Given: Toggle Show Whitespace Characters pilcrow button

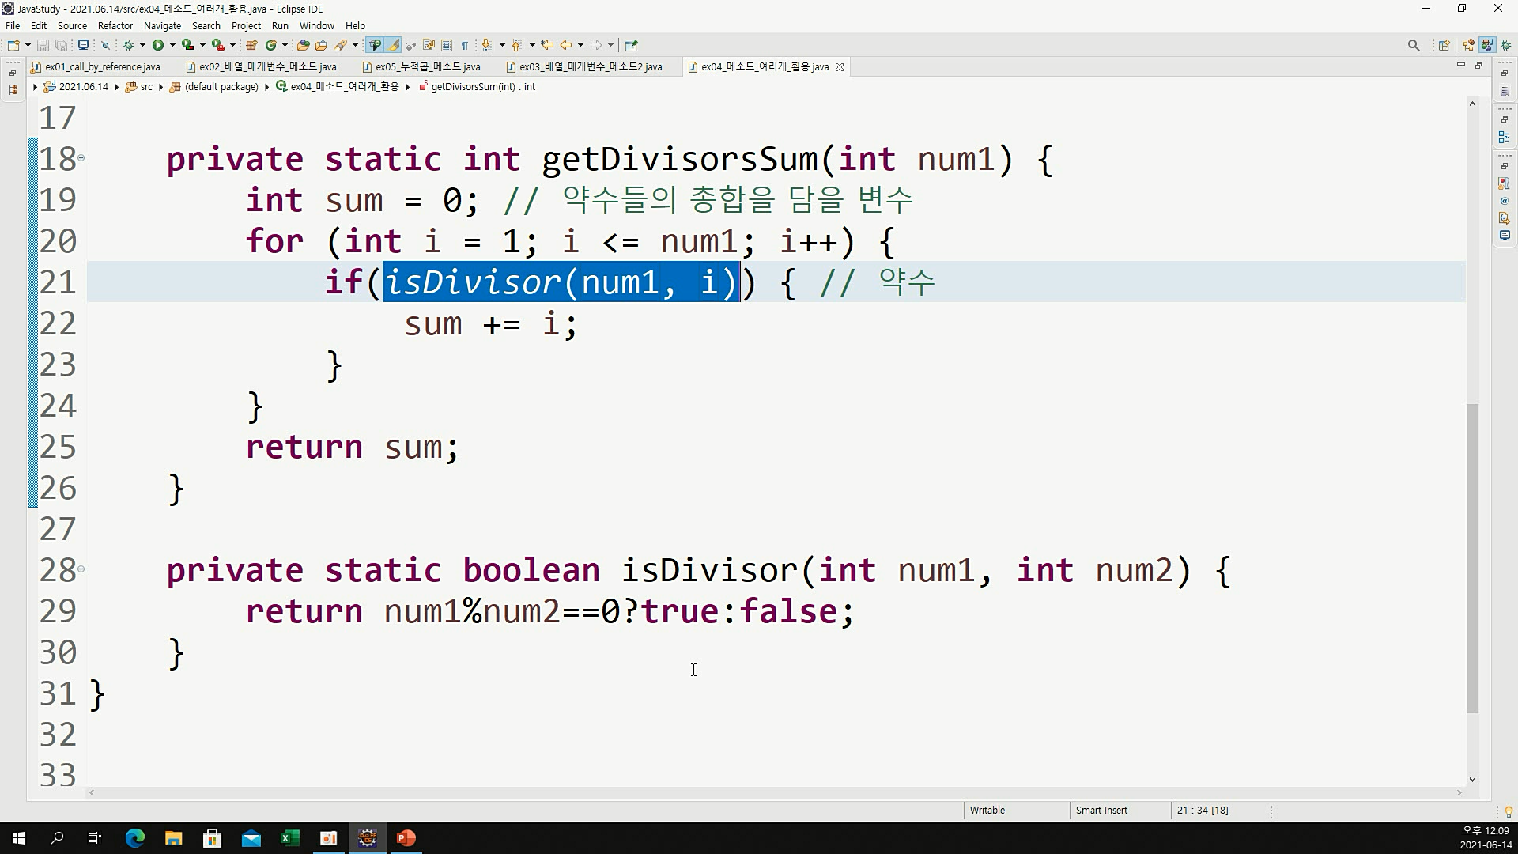Looking at the screenshot, I should [x=465, y=45].
